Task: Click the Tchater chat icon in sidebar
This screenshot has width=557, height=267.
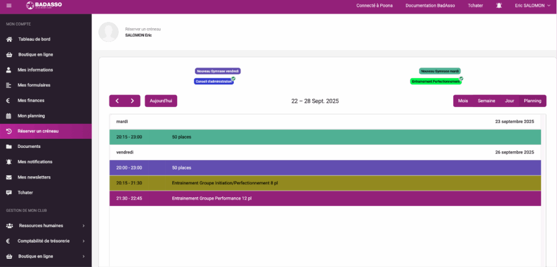Action: tap(9, 193)
